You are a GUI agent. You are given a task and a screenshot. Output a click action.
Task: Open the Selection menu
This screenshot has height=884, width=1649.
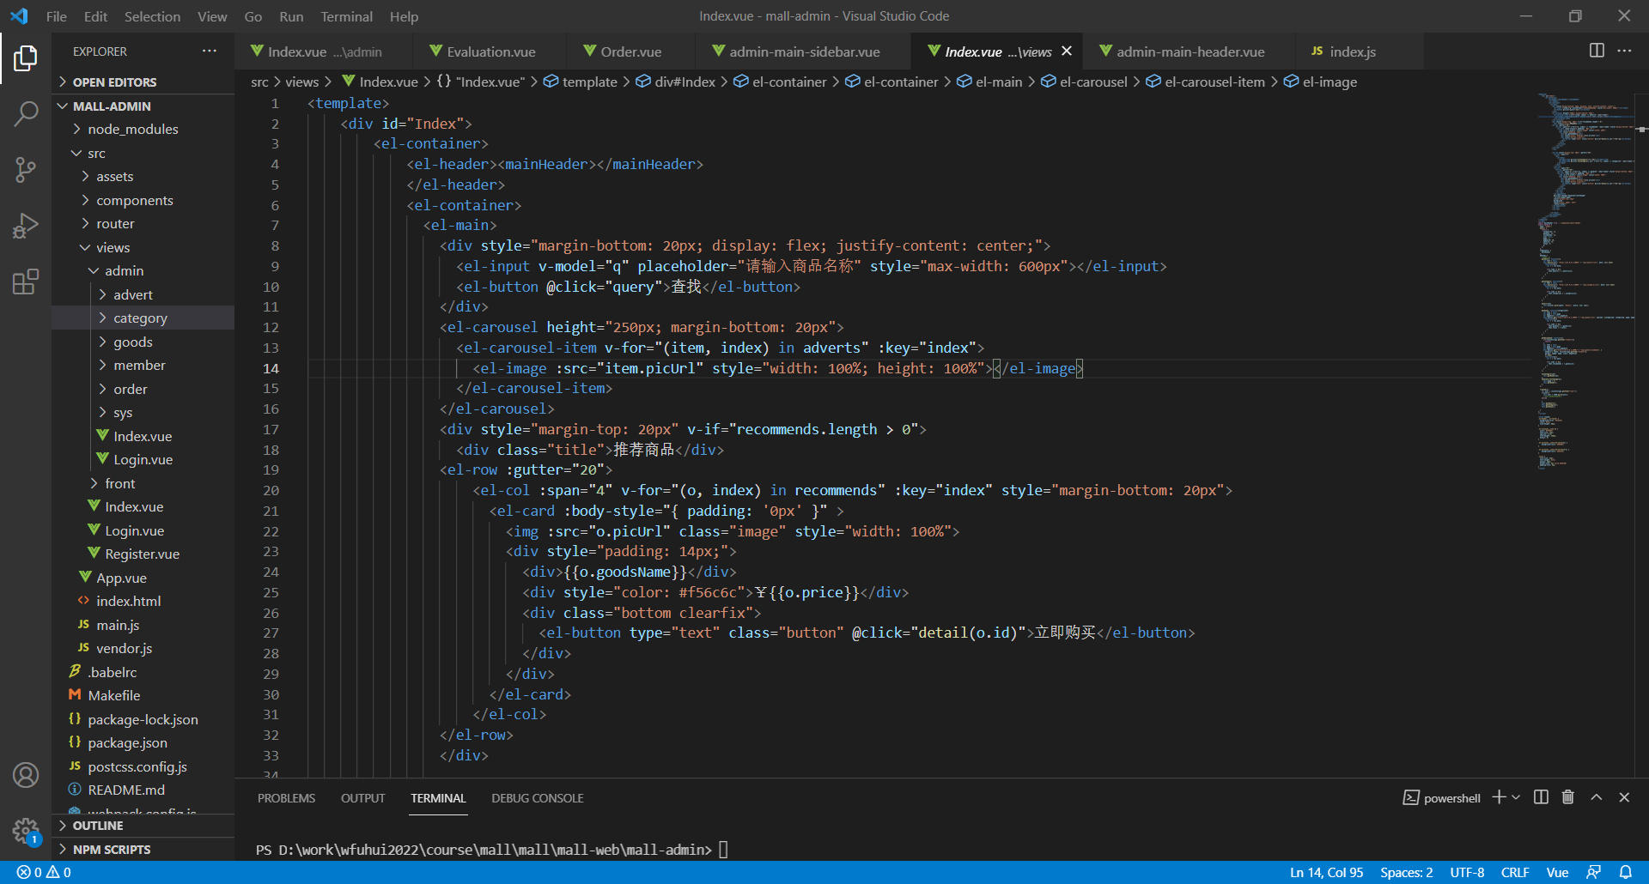(152, 16)
